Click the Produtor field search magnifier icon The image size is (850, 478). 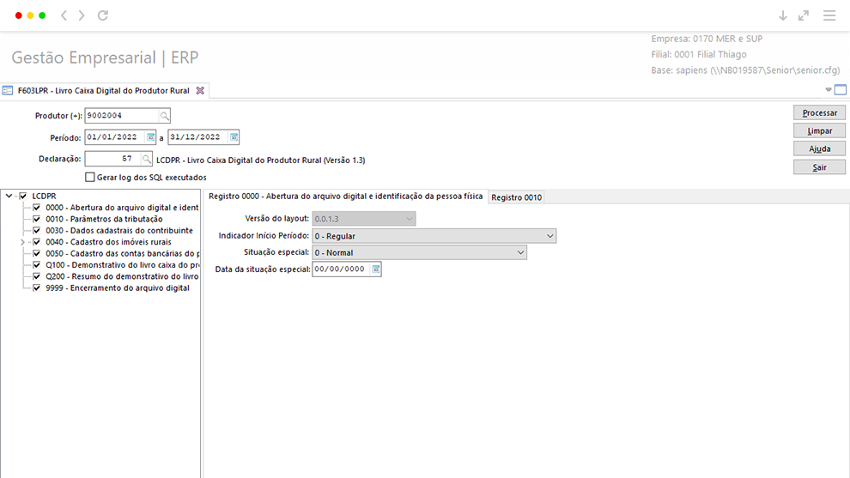point(164,116)
